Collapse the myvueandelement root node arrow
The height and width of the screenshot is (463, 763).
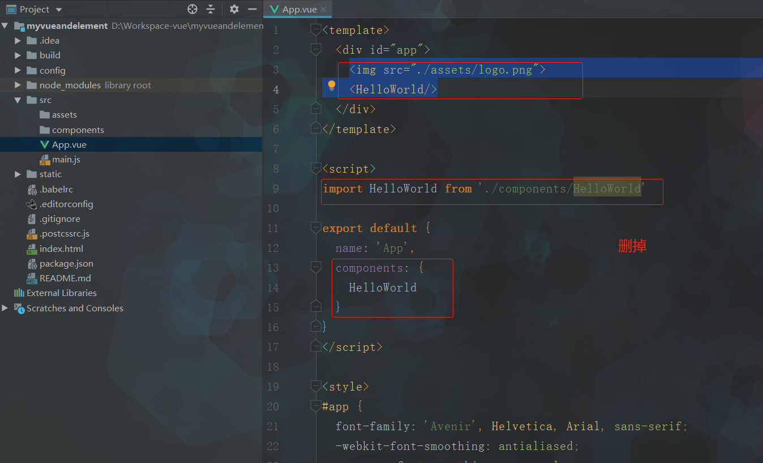point(6,26)
